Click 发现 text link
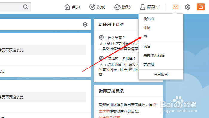The width and height of the screenshot is (209, 118). (x=101, y=7)
